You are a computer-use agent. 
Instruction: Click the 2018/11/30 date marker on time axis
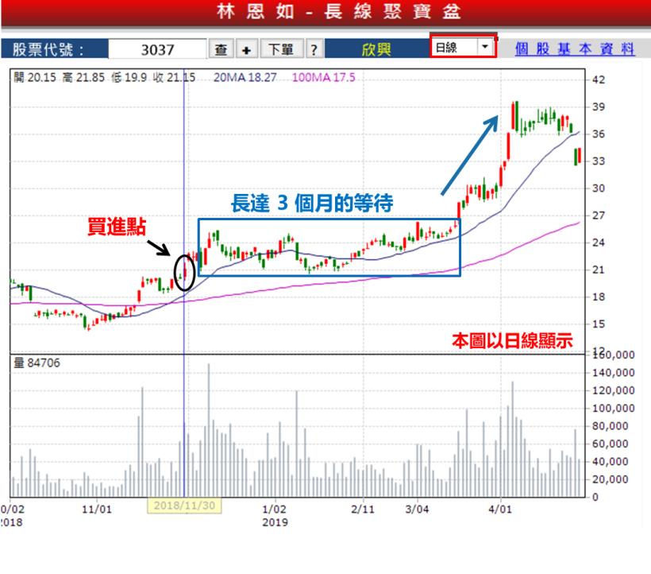tap(184, 506)
